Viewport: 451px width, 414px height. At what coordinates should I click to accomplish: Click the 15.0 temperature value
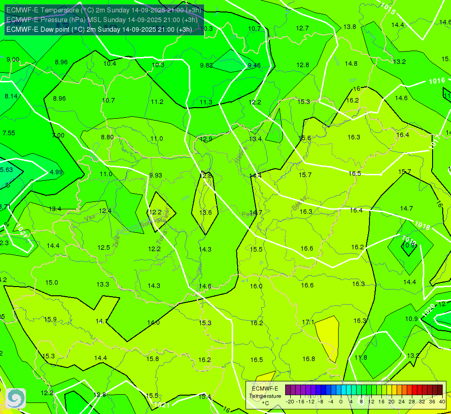[52, 282]
